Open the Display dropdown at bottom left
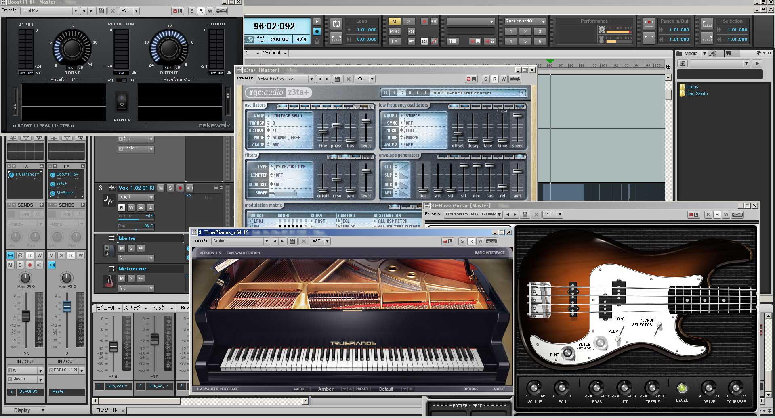This screenshot has height=418, width=775. pos(43,410)
